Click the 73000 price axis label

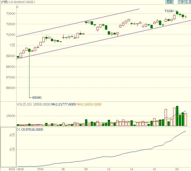coord(11,14)
